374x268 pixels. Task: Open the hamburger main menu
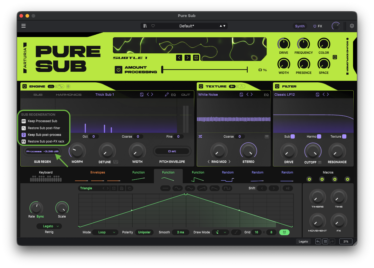[23, 26]
